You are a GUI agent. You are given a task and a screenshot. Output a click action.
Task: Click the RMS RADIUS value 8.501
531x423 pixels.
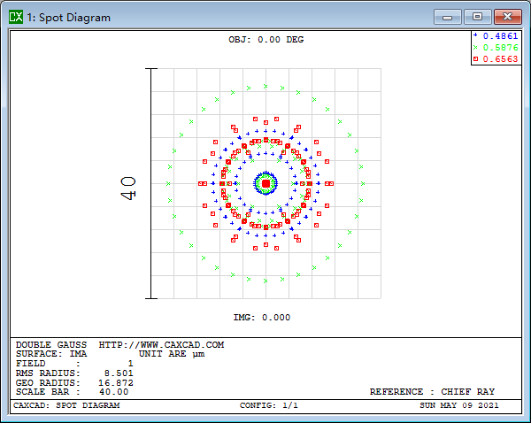point(119,373)
